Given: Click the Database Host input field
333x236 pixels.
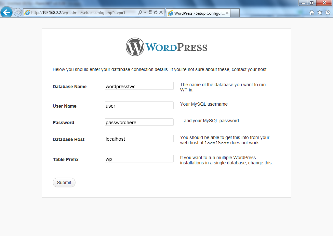Looking at the screenshot, I should coord(139,139).
